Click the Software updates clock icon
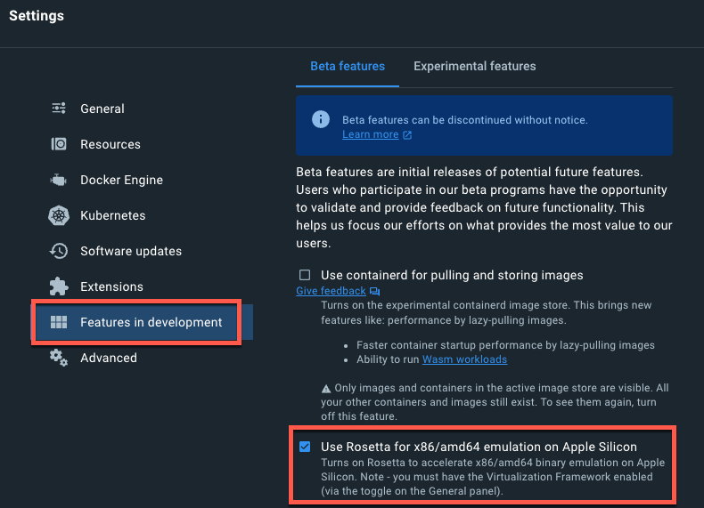This screenshot has width=704, height=508. [x=59, y=251]
